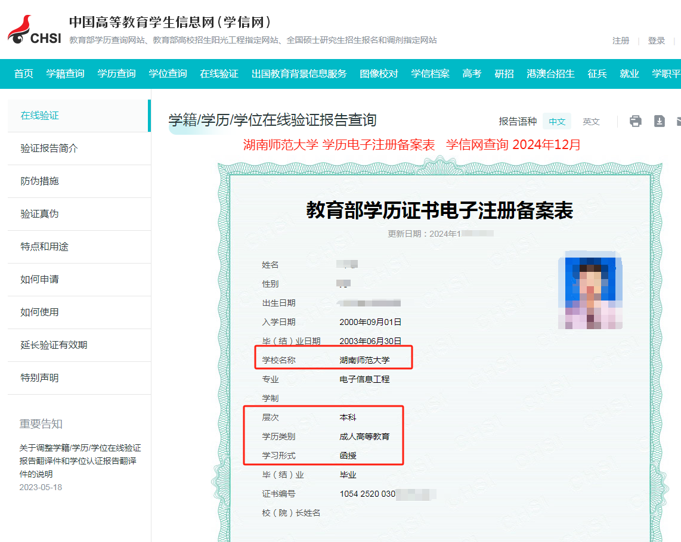Open 首页 in the navigation bar
681x542 pixels.
[x=23, y=74]
